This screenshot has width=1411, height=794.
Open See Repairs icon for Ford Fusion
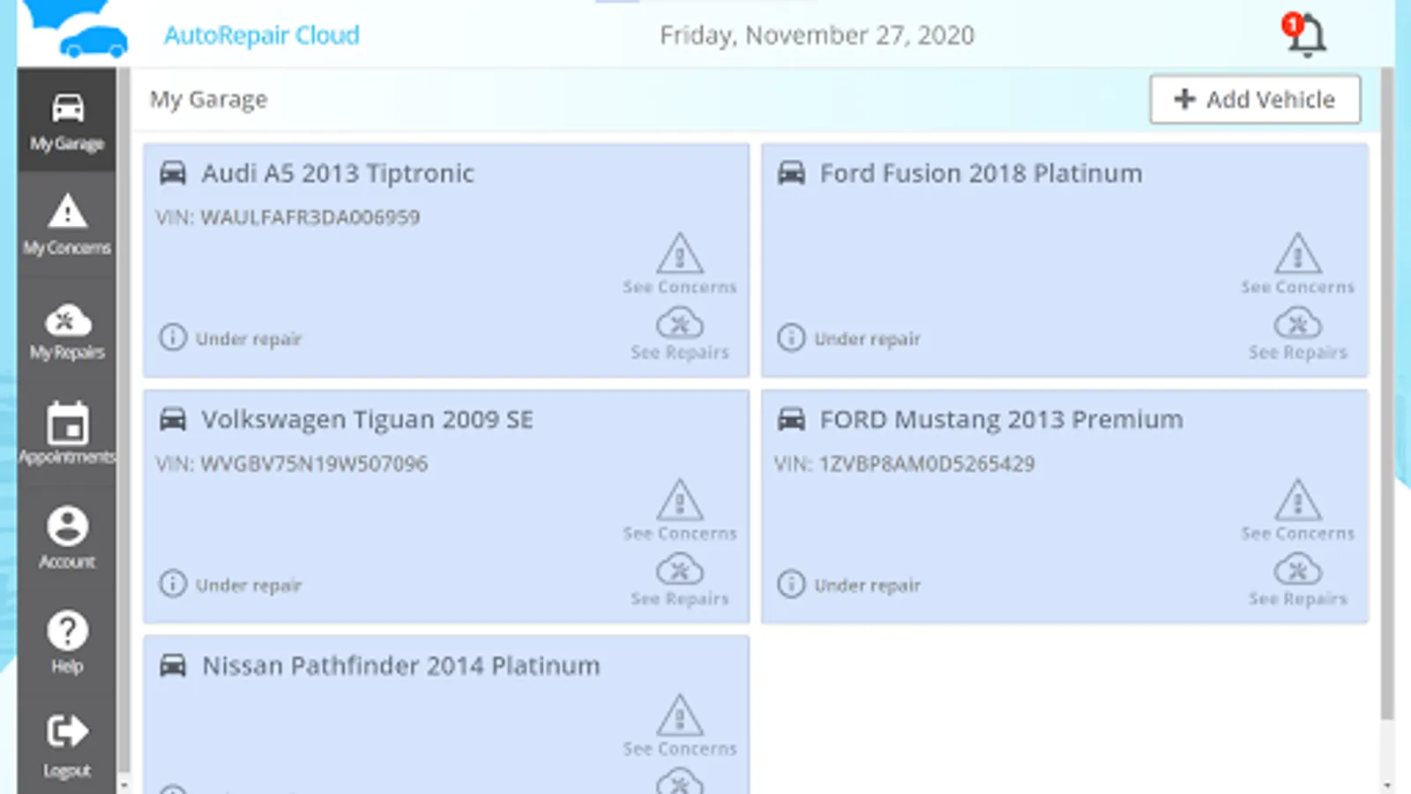click(x=1298, y=324)
